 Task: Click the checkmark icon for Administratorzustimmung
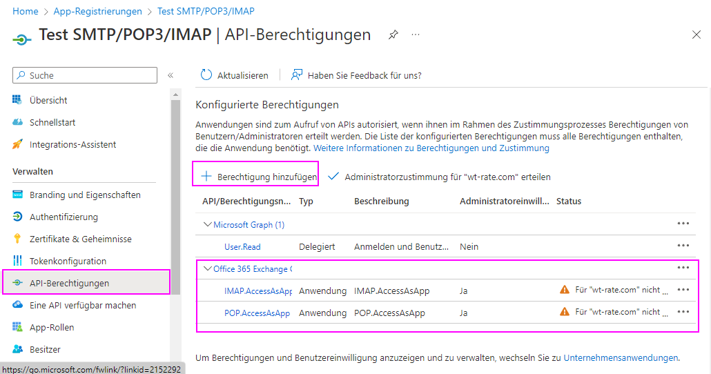pyautogui.click(x=333, y=177)
